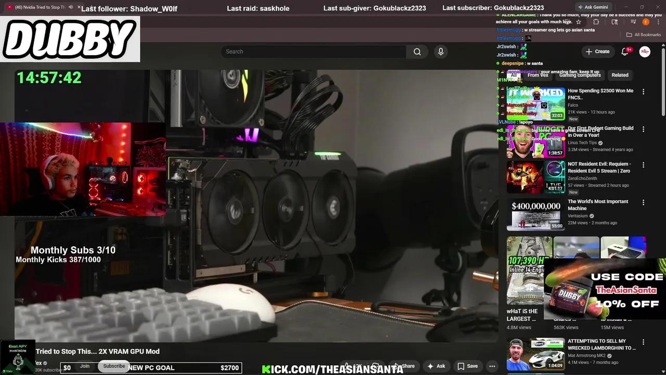666x375 pixels.
Task: Click the 4.8M views text under short
Action: (519, 328)
